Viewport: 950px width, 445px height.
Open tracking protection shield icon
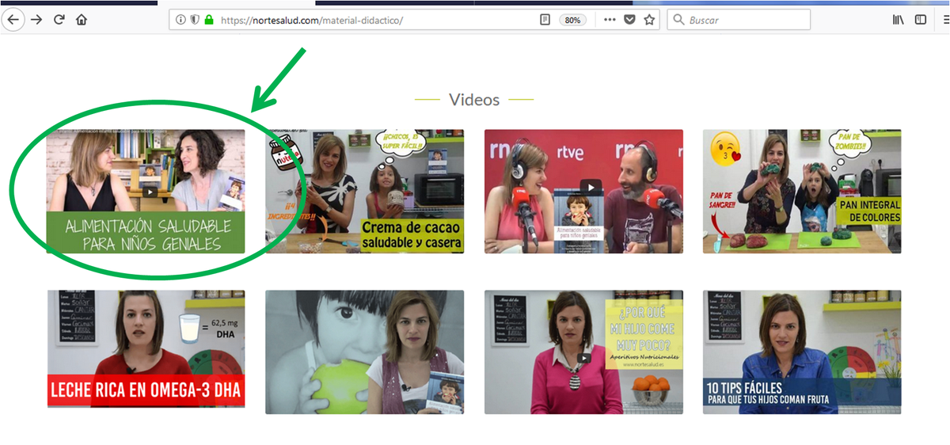(195, 20)
